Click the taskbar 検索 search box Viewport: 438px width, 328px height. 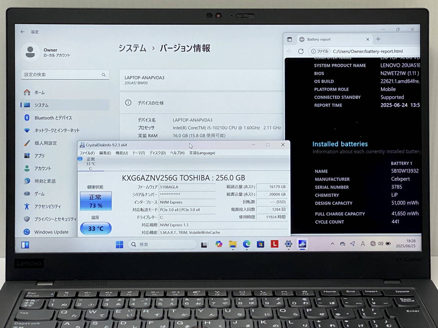tap(162, 244)
